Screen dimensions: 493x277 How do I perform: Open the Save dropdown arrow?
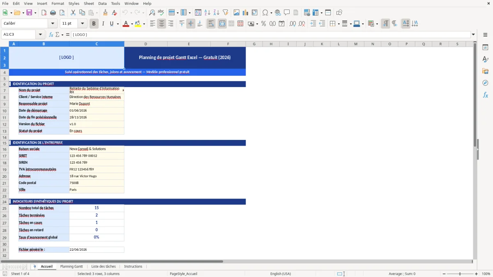pyautogui.click(x=35, y=13)
